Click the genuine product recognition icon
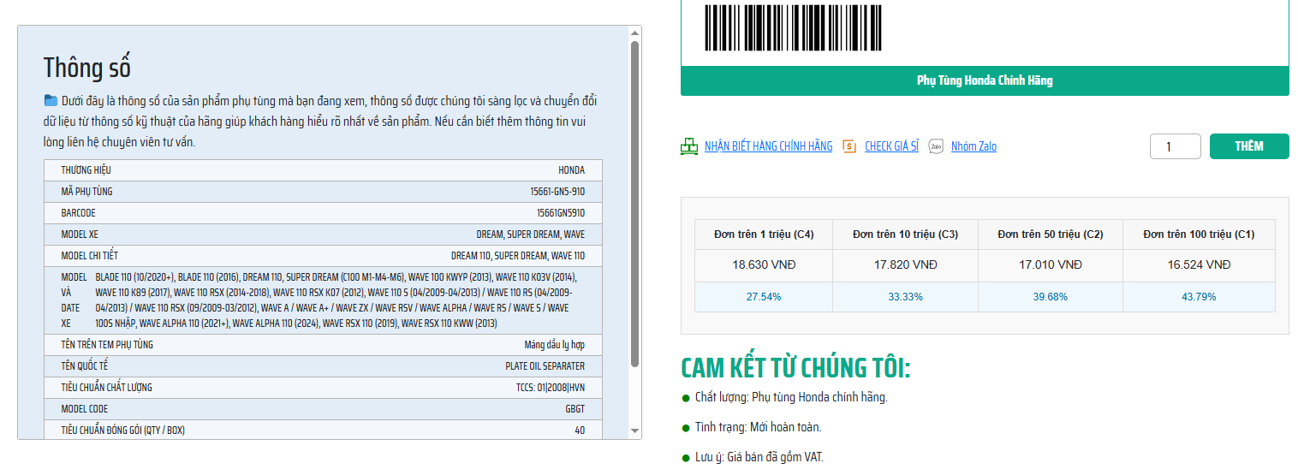Screen dimensions: 1298x475 (x=689, y=146)
